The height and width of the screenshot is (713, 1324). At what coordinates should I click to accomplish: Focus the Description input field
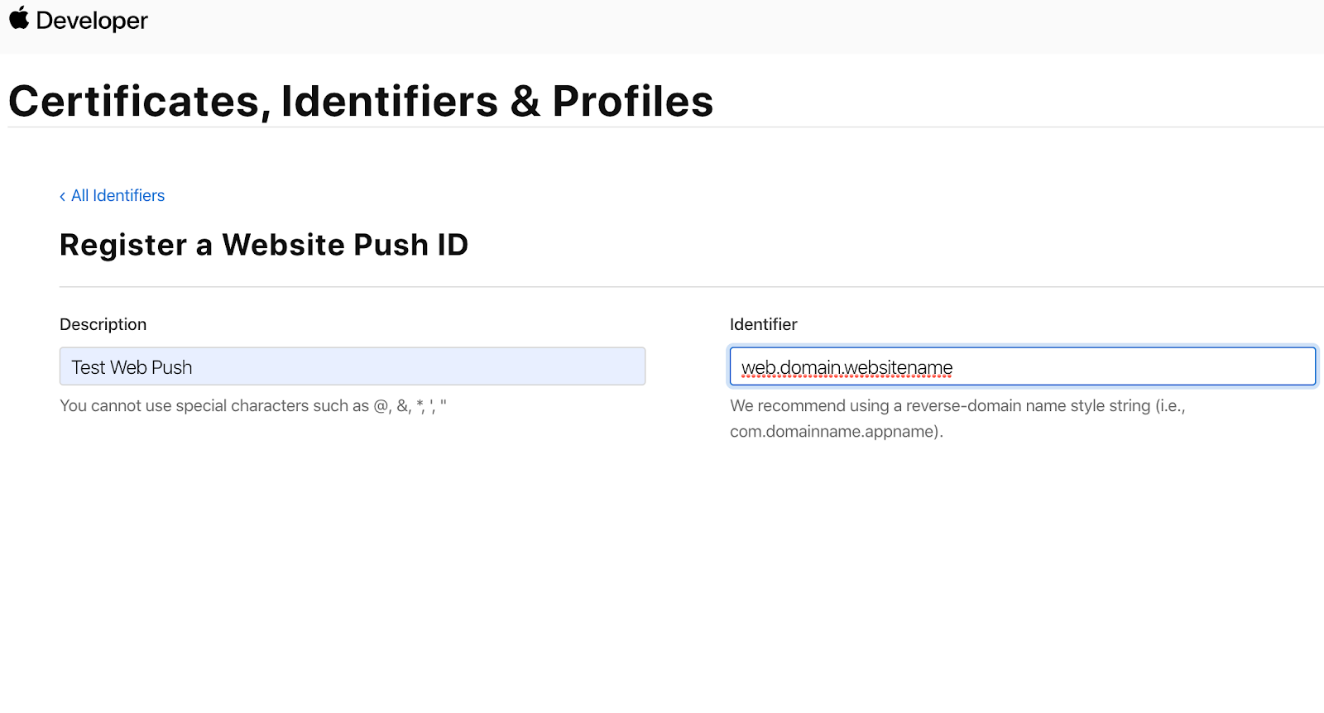[353, 366]
